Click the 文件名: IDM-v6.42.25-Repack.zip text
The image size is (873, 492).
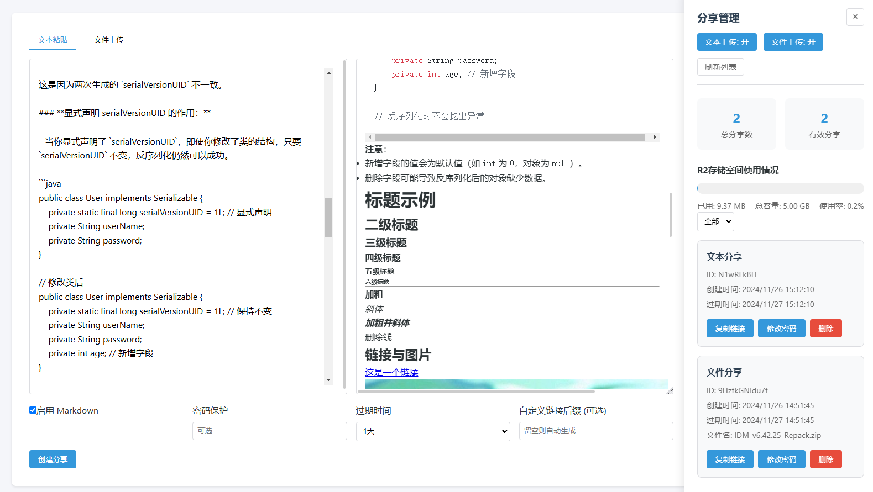tap(764, 435)
